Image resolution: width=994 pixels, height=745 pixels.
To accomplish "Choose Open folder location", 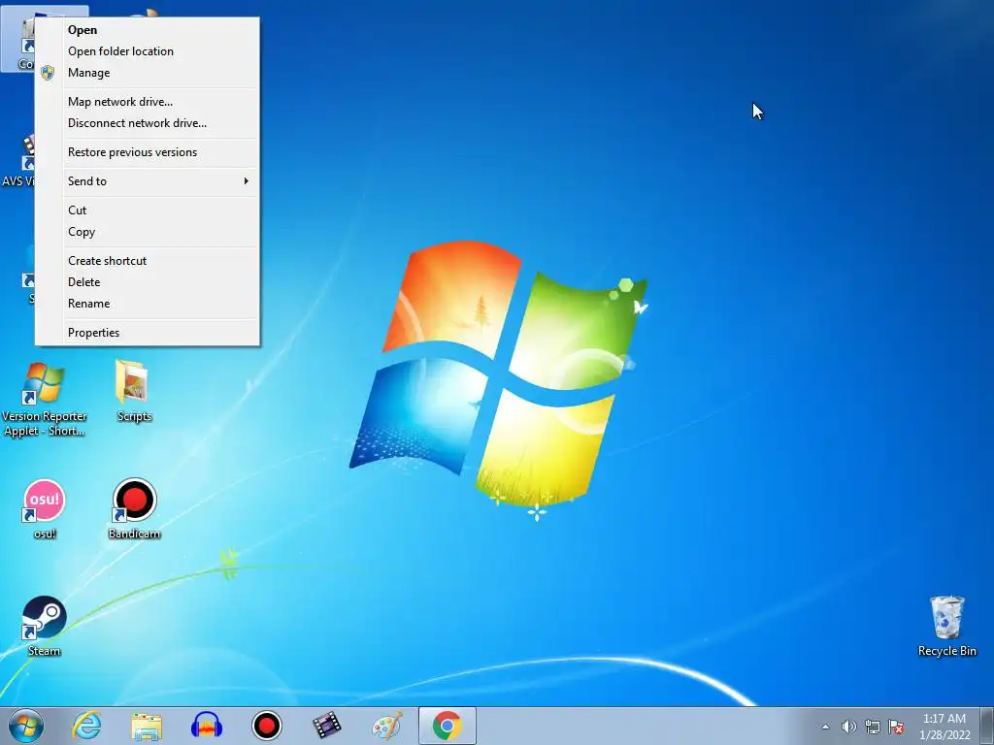I will (x=148, y=51).
